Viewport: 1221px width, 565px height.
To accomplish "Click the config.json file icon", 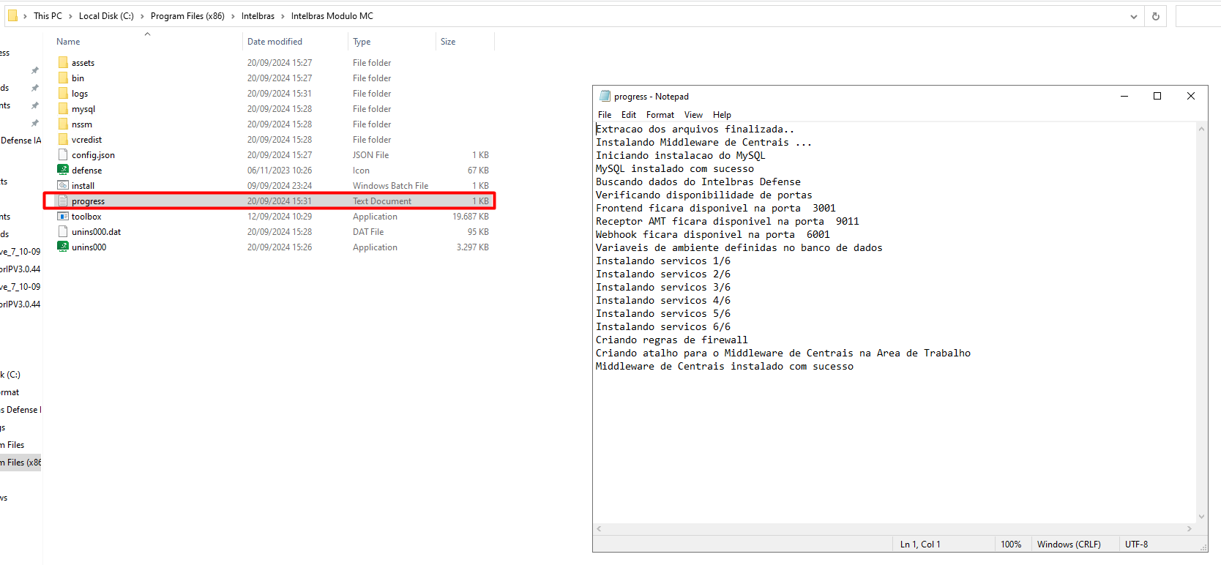I will (63, 155).
